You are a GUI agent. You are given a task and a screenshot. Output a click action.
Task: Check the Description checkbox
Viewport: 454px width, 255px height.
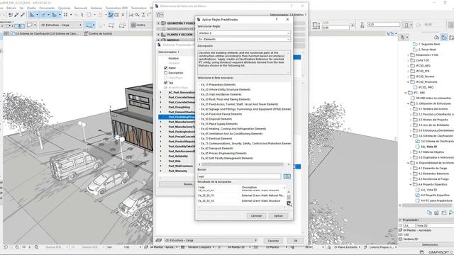tap(165, 72)
